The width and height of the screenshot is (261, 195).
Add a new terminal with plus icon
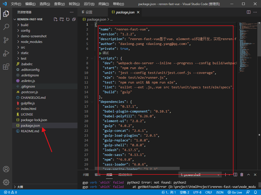pyautogui.click(x=225, y=175)
